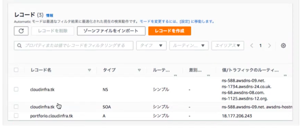Click the レコードを削除 button
Viewport: 301px width, 128px height.
tap(52, 31)
